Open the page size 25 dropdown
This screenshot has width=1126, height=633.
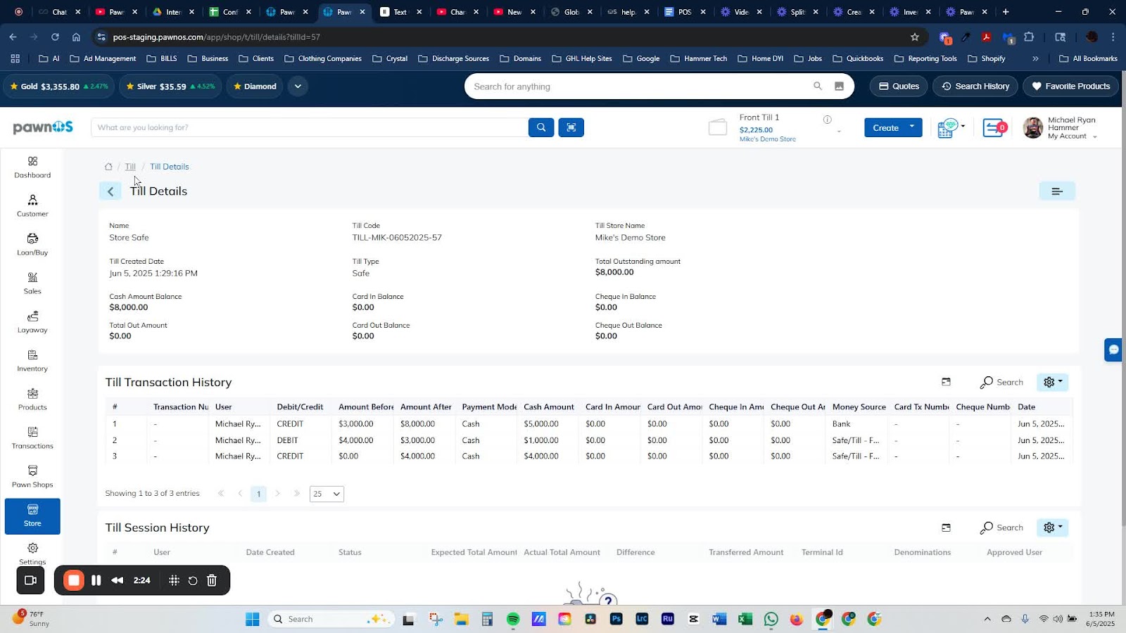(327, 494)
